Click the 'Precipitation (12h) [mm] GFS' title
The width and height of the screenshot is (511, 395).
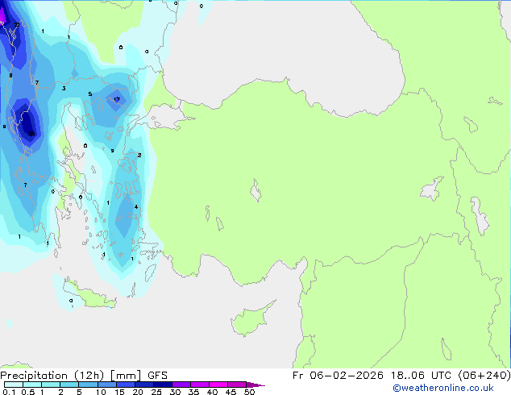tap(84, 376)
